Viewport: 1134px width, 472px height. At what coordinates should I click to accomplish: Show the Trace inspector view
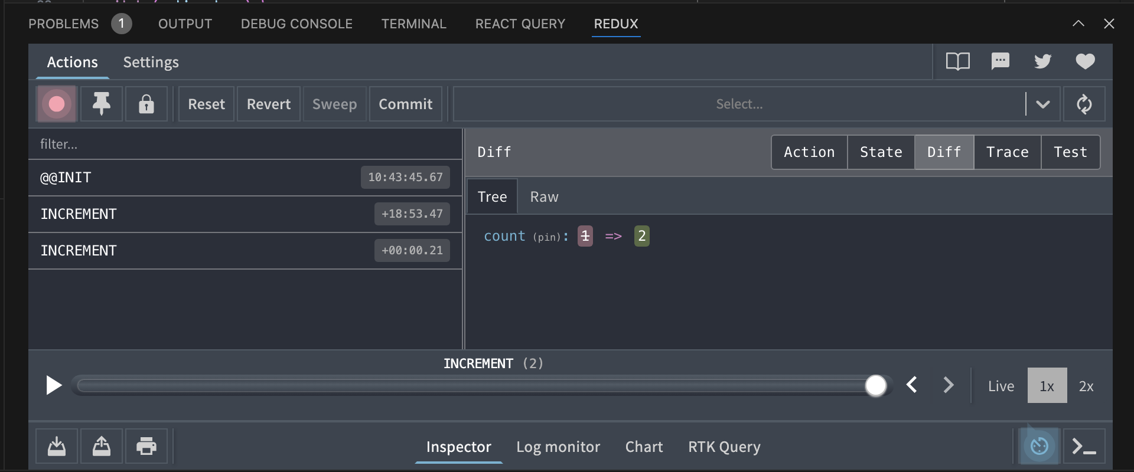click(1007, 152)
